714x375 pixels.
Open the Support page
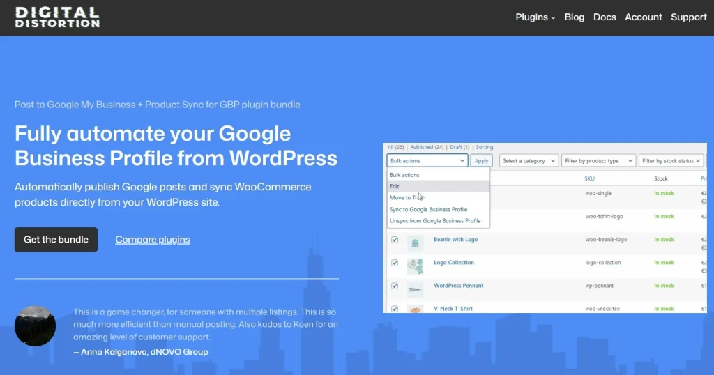tap(688, 17)
